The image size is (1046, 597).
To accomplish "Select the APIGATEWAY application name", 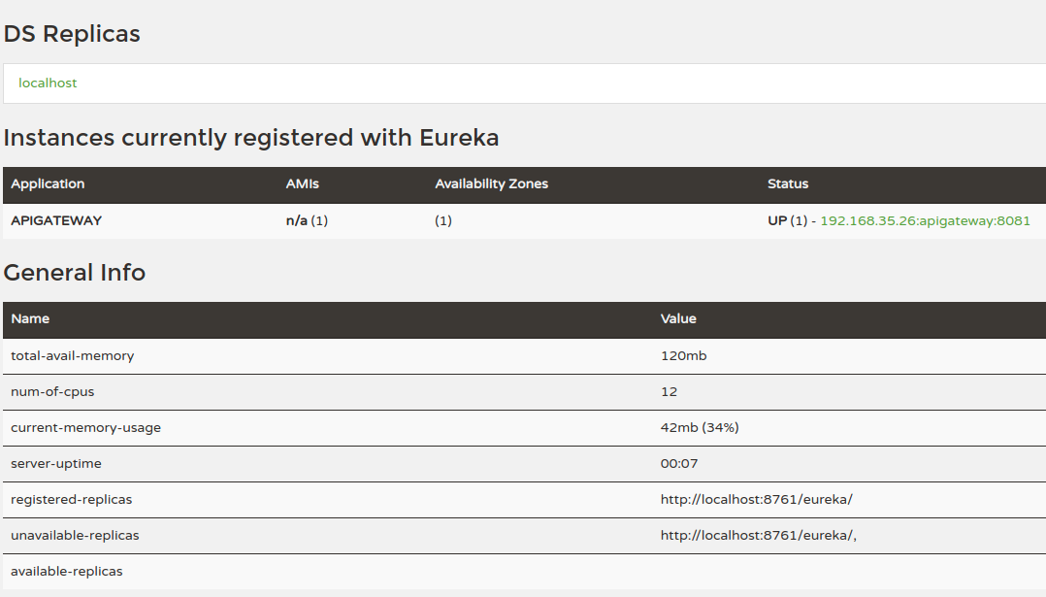I will [x=56, y=220].
